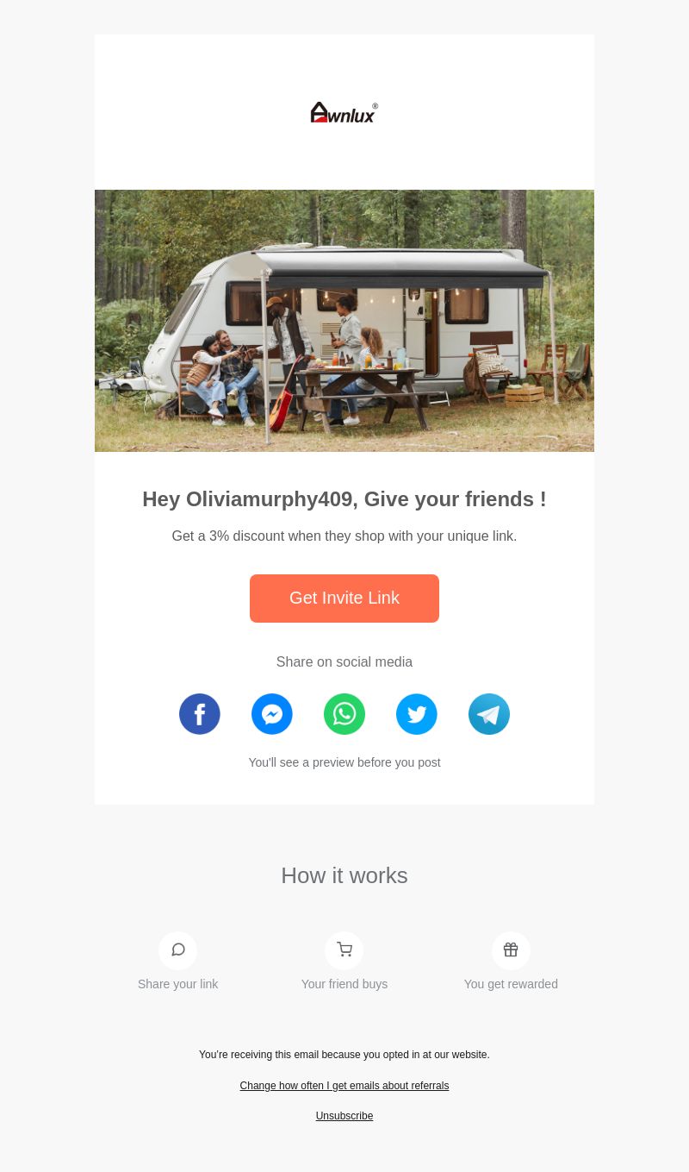This screenshot has height=1172, width=689.
Task: Open the Unsubscribe link
Action: [x=344, y=1116]
